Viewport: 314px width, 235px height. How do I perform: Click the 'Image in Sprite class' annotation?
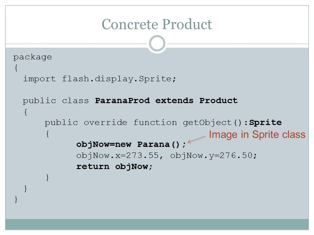tap(257, 134)
